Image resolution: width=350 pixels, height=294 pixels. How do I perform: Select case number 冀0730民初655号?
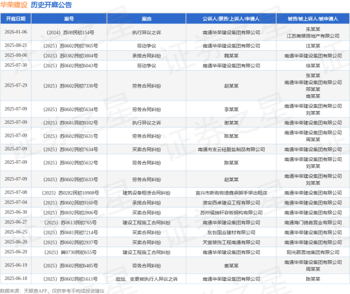coord(71,253)
